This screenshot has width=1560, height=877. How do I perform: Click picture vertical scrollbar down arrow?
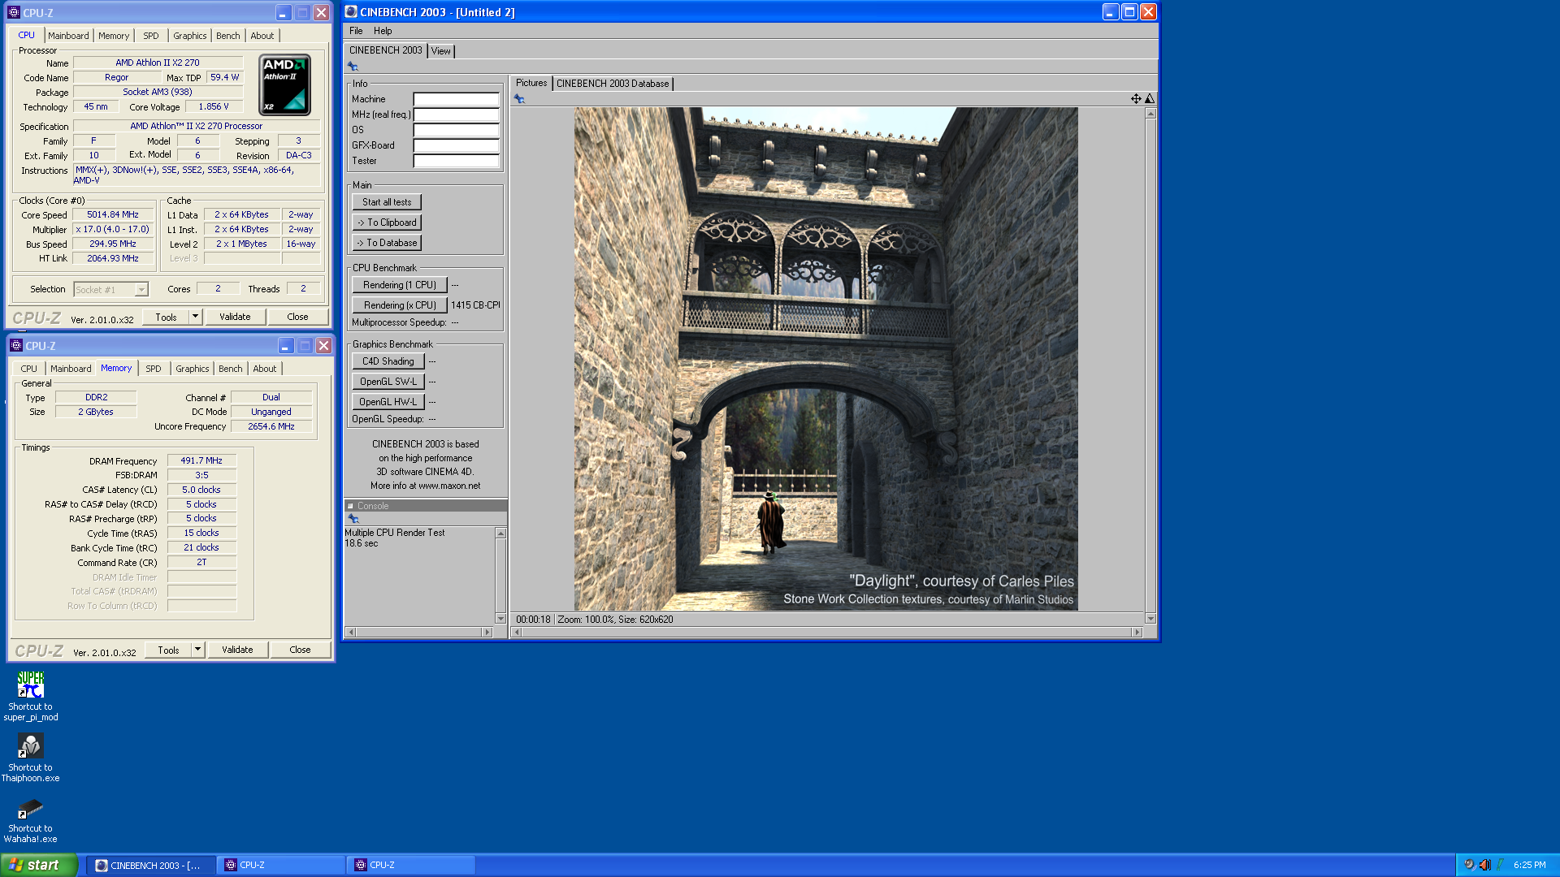[1150, 619]
